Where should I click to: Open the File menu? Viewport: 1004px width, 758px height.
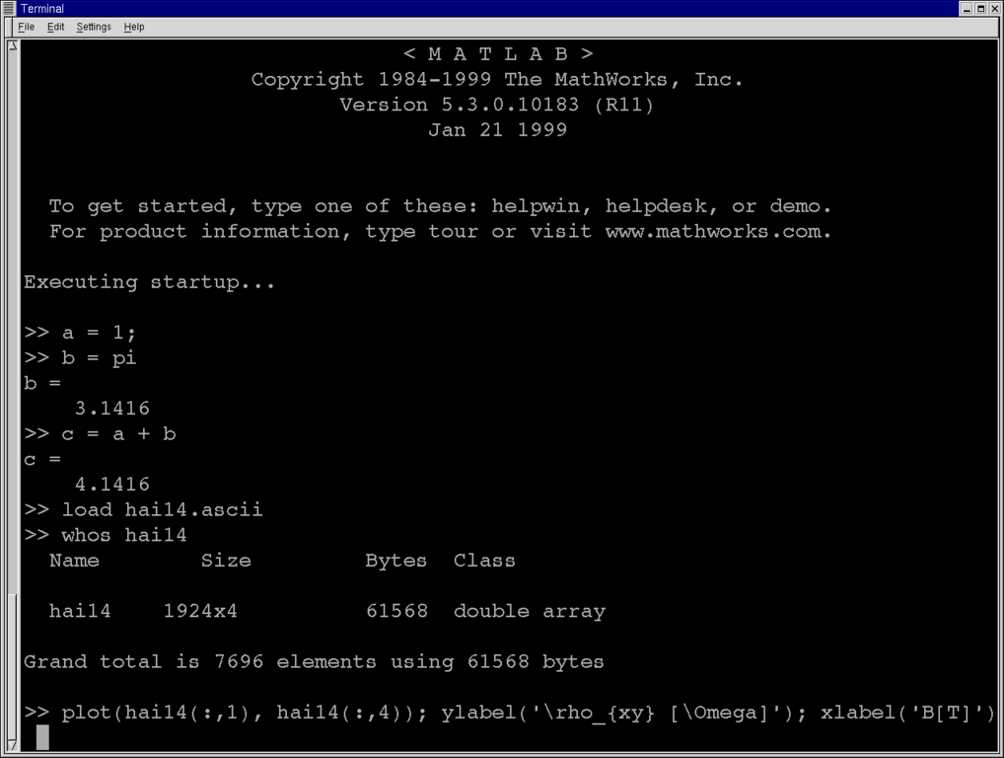pyautogui.click(x=25, y=27)
